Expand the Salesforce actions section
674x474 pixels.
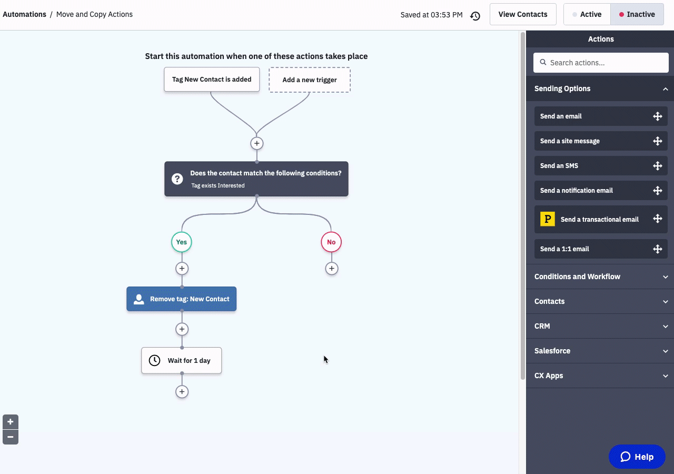(600, 351)
